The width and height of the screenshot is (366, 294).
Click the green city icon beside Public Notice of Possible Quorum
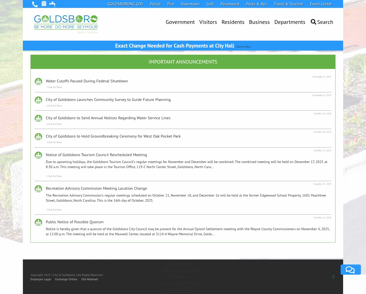click(38, 222)
